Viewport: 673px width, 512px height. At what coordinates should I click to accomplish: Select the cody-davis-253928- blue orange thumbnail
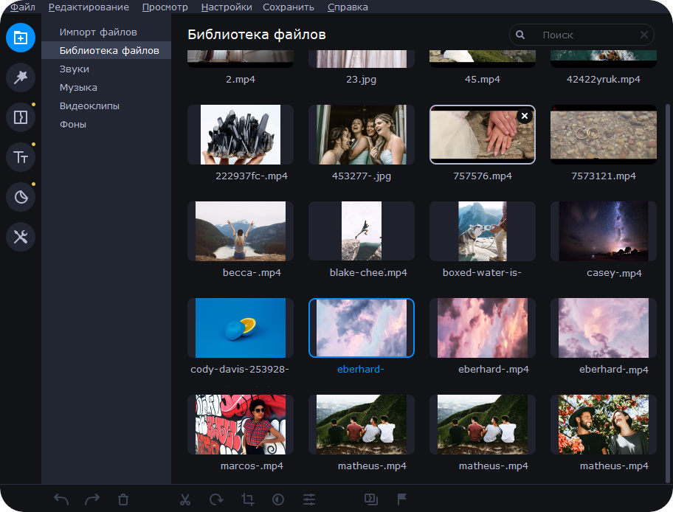[x=241, y=328]
